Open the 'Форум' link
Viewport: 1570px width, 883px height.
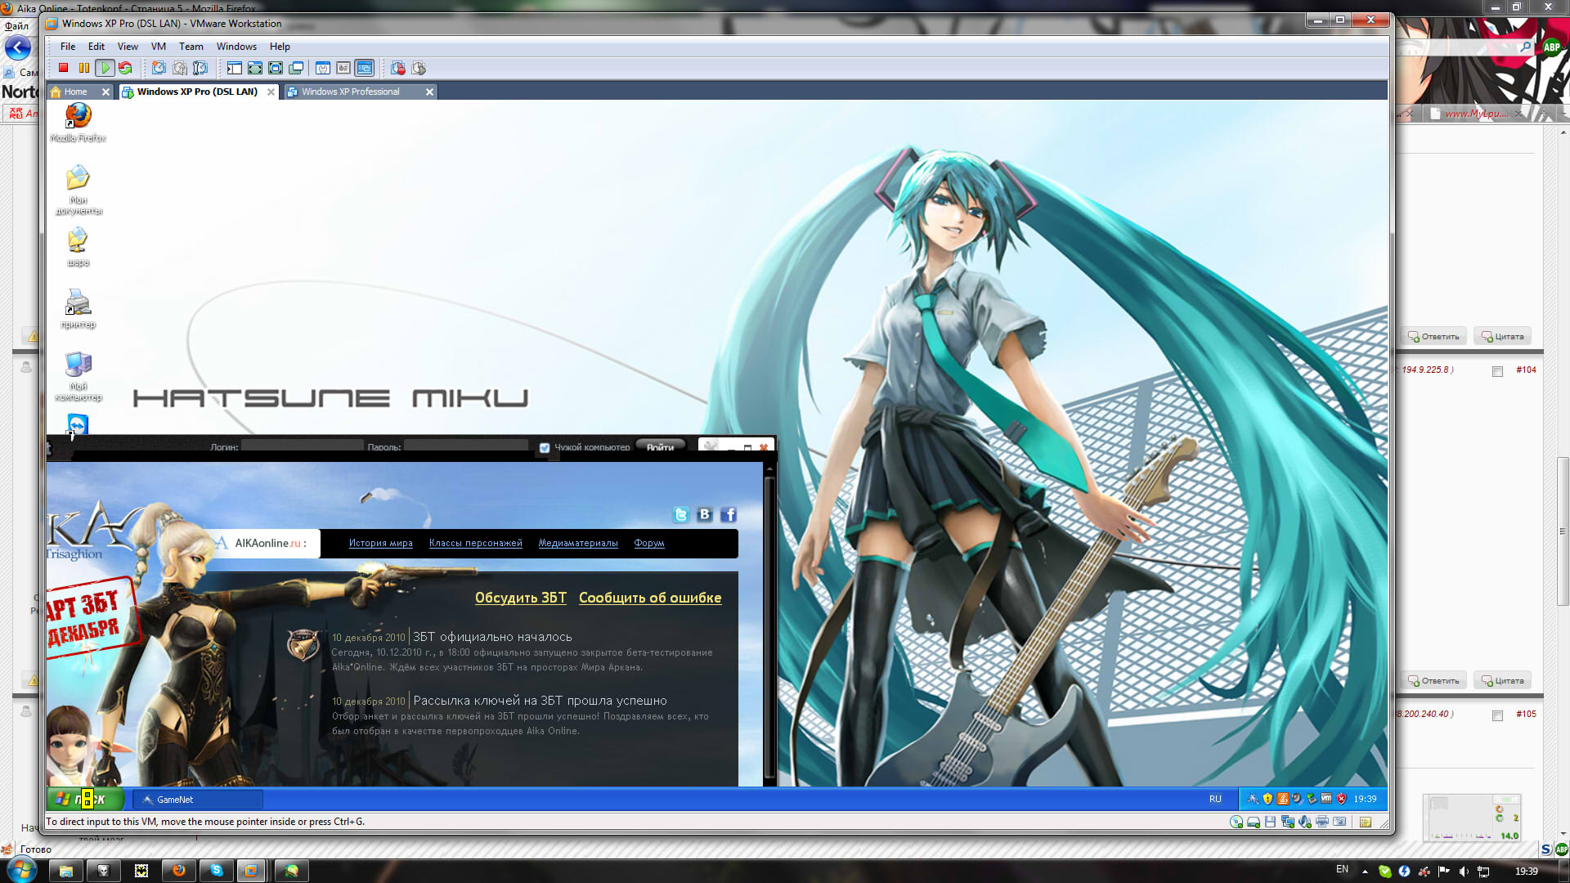tap(649, 543)
